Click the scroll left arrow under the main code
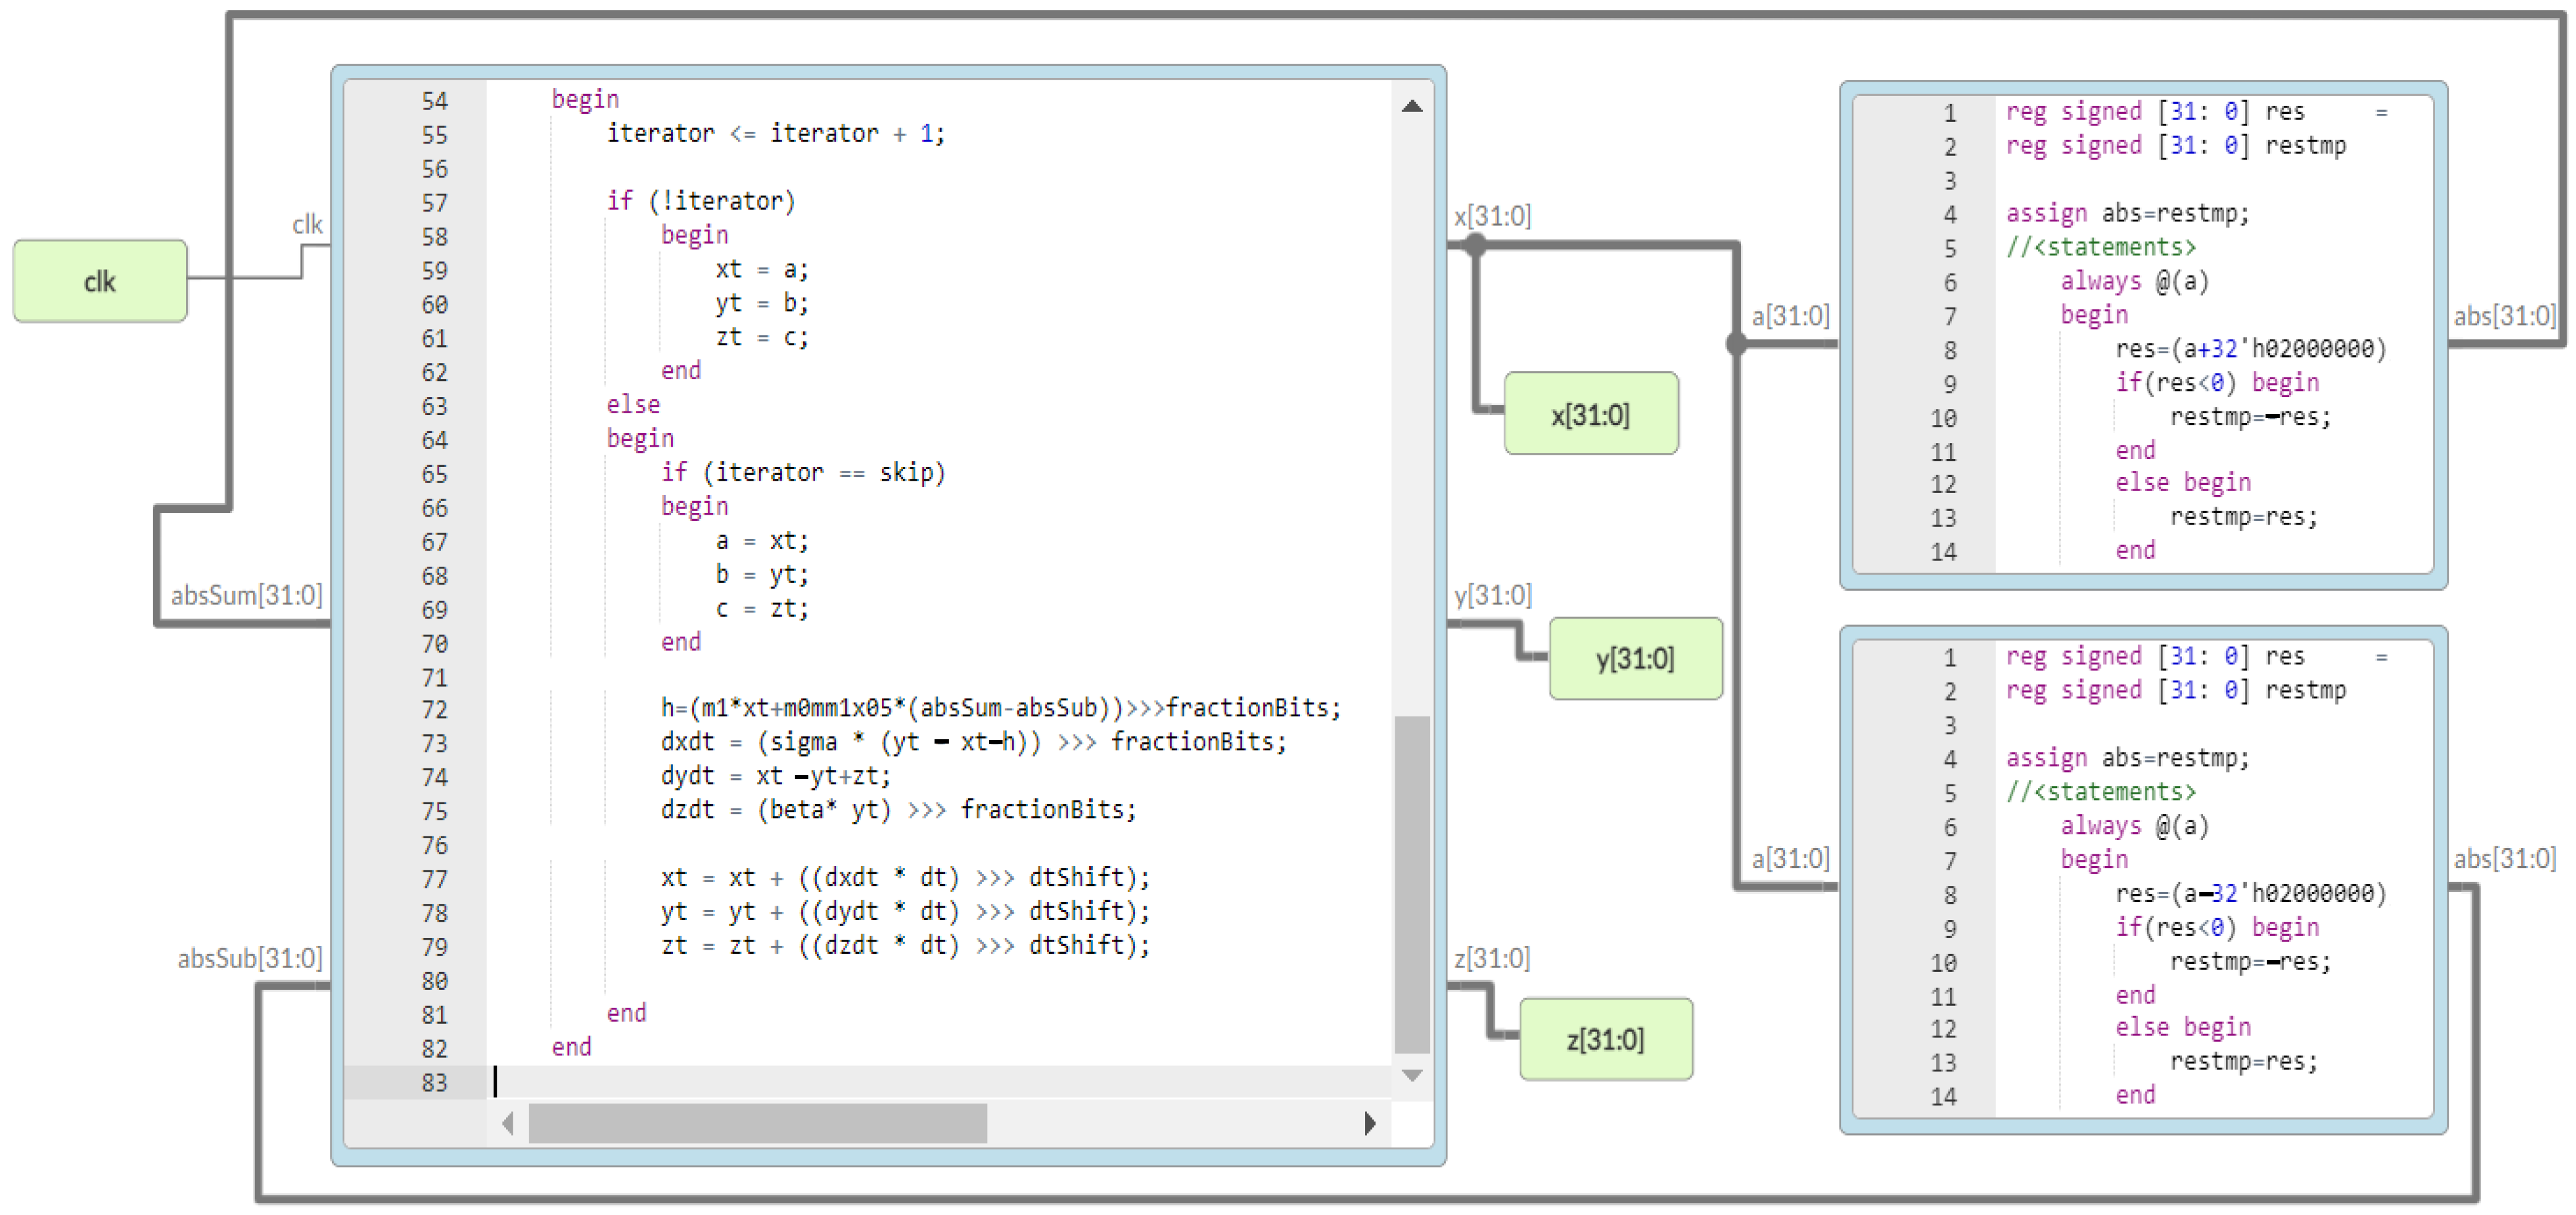Viewport: 2576px width, 1215px height. [508, 1123]
